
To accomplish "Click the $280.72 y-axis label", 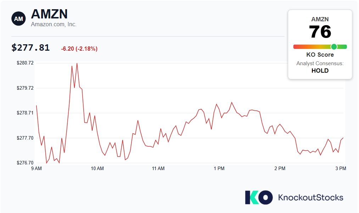I will (25, 63).
